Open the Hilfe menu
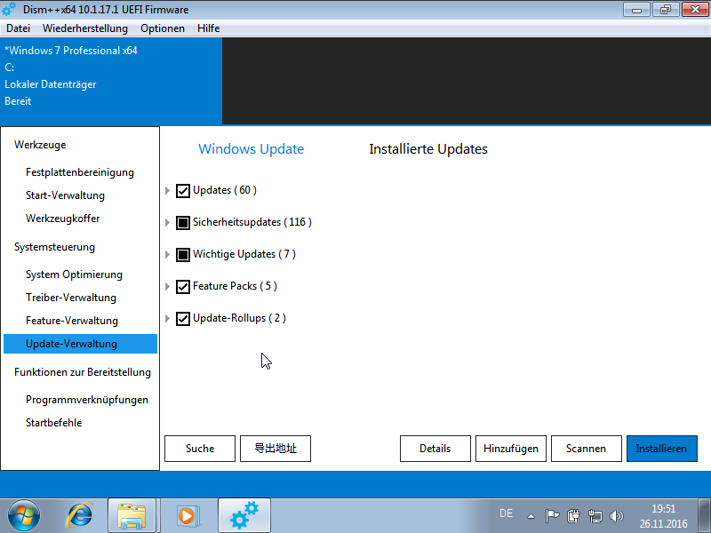711x533 pixels. (209, 28)
